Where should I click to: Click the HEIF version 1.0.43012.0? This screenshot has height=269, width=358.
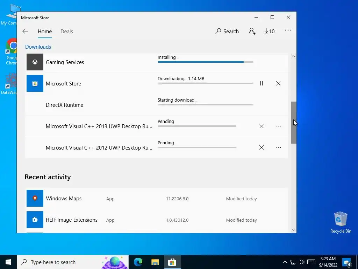(x=177, y=220)
